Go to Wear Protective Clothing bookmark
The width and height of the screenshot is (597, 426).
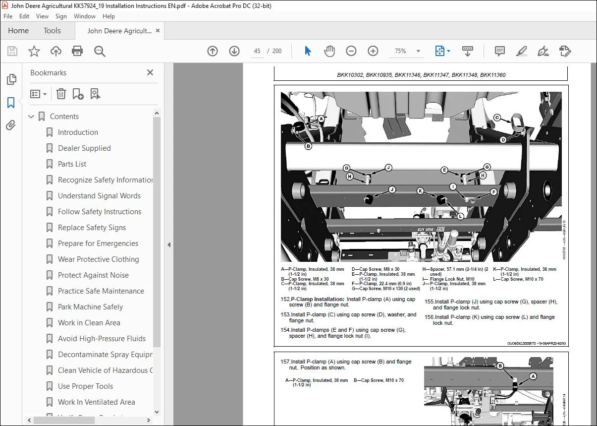98,259
